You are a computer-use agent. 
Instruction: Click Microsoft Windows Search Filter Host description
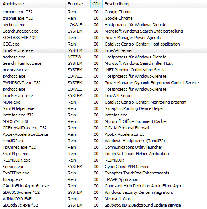[x=139, y=63]
